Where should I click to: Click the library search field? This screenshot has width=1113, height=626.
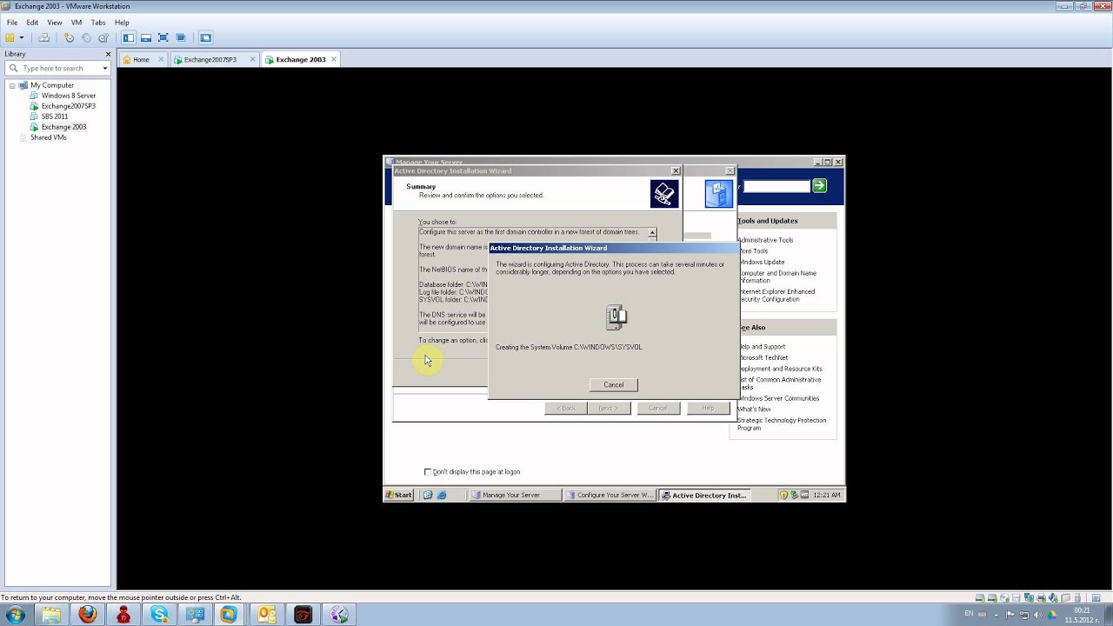pyautogui.click(x=57, y=68)
